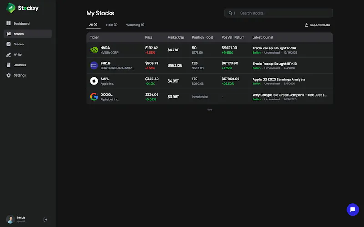The image size is (364, 227).
Task: Open Write label in sidebar
Action: click(18, 54)
